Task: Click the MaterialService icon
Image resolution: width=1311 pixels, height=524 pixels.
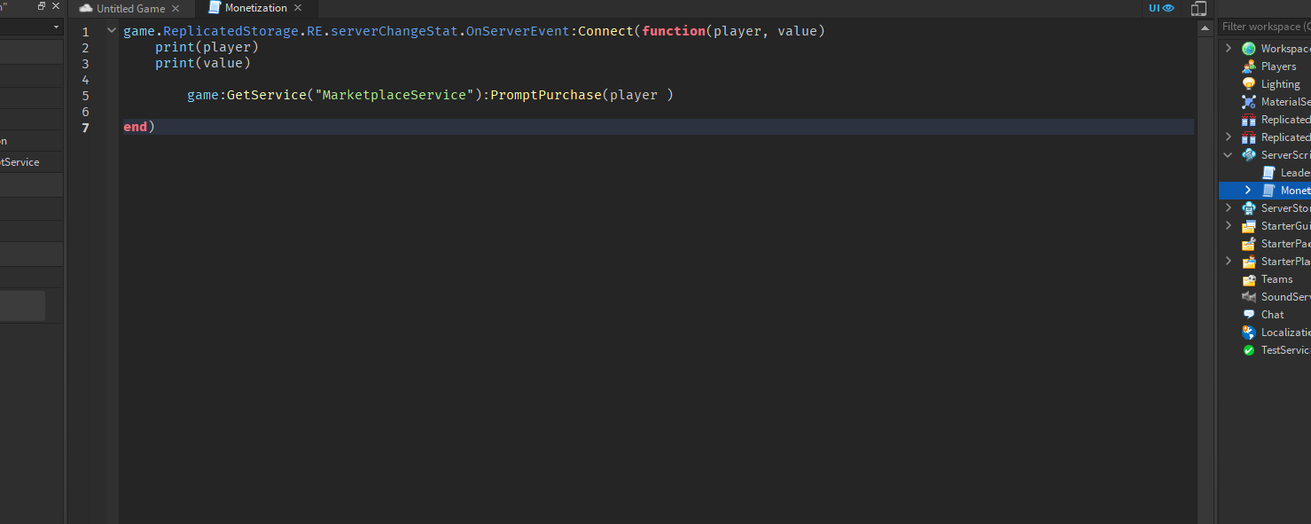Action: click(1249, 101)
